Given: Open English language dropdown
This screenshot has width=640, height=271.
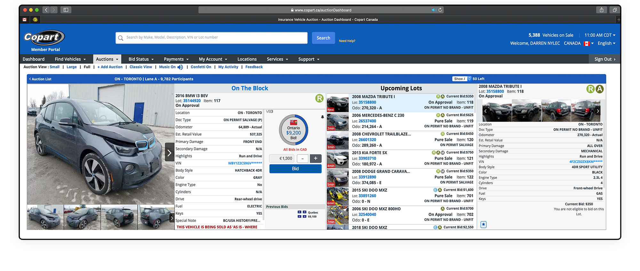Looking at the screenshot, I should point(606,44).
